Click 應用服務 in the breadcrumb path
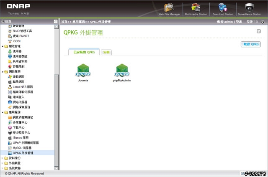This screenshot has width=268, height=177. pyautogui.click(x=79, y=22)
